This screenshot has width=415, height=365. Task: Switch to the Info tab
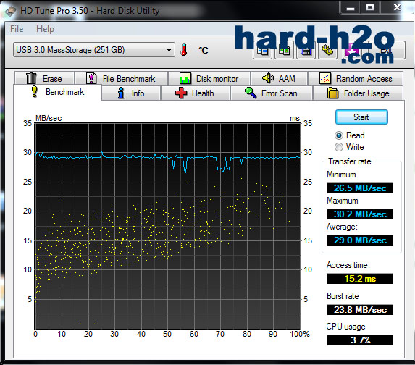[131, 93]
